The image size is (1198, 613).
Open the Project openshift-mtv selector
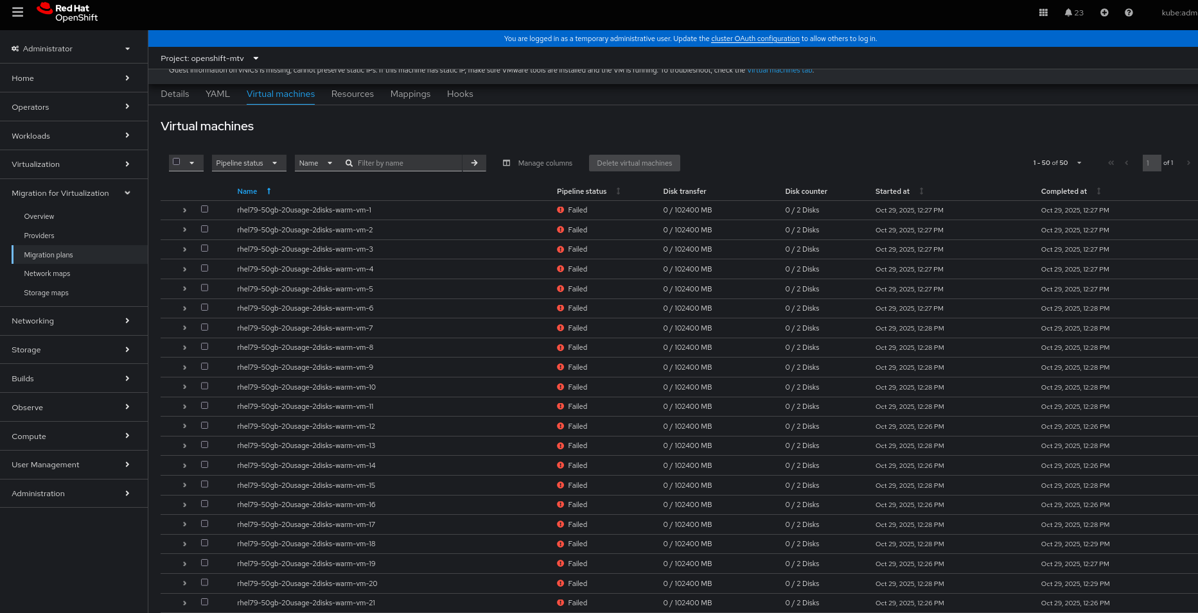209,58
